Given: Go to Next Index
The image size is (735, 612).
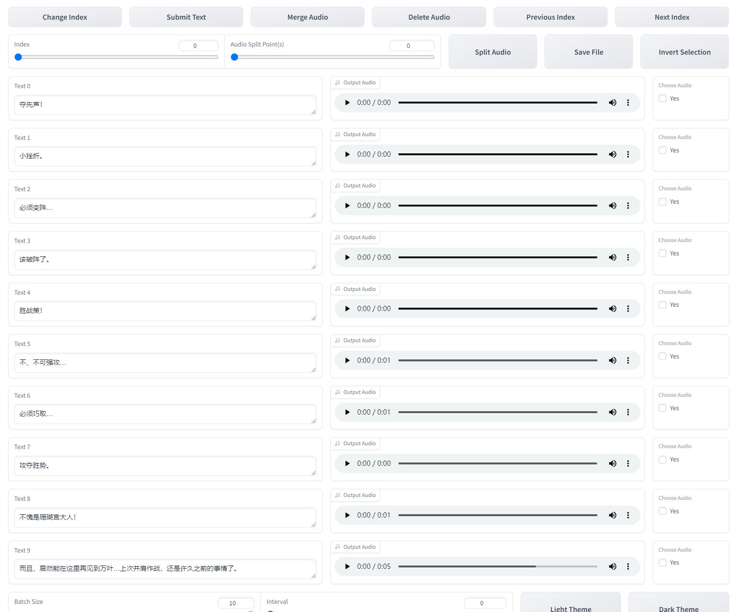Looking at the screenshot, I should pos(672,17).
